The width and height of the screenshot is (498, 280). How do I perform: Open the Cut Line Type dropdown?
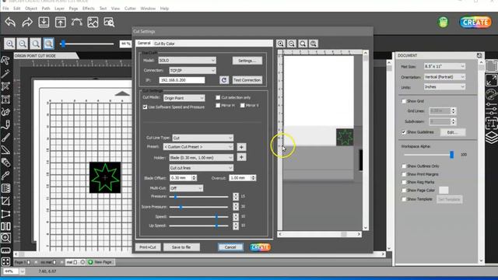(202, 138)
